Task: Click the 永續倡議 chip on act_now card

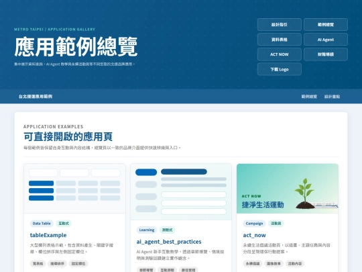Action: tap(253, 263)
